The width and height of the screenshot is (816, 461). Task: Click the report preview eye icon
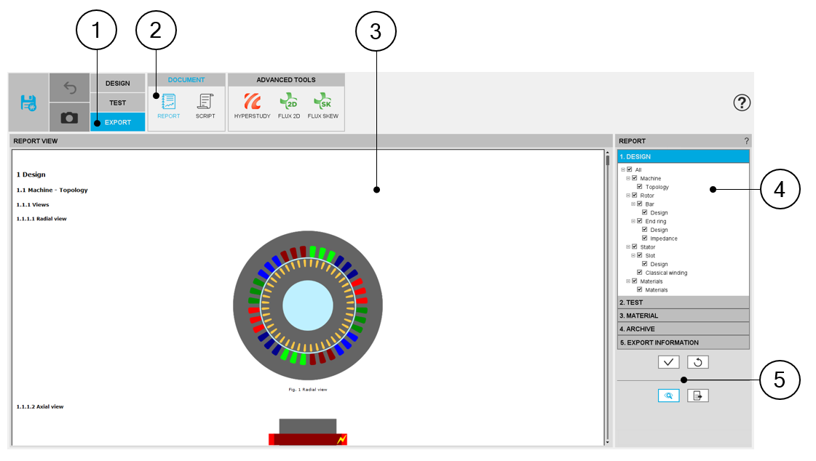(668, 396)
